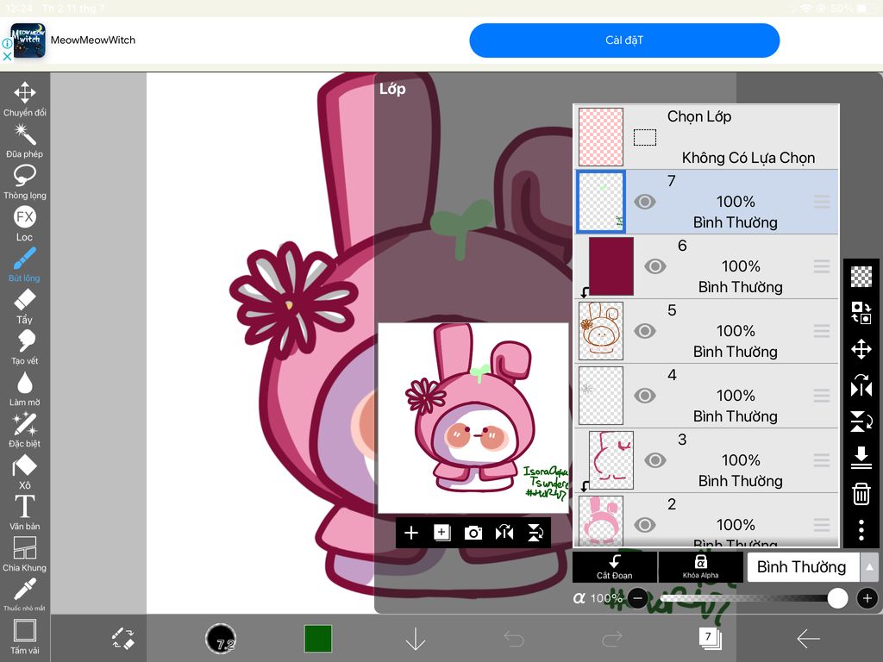This screenshot has width=883, height=662.
Task: Undo the last action
Action: coord(514,639)
